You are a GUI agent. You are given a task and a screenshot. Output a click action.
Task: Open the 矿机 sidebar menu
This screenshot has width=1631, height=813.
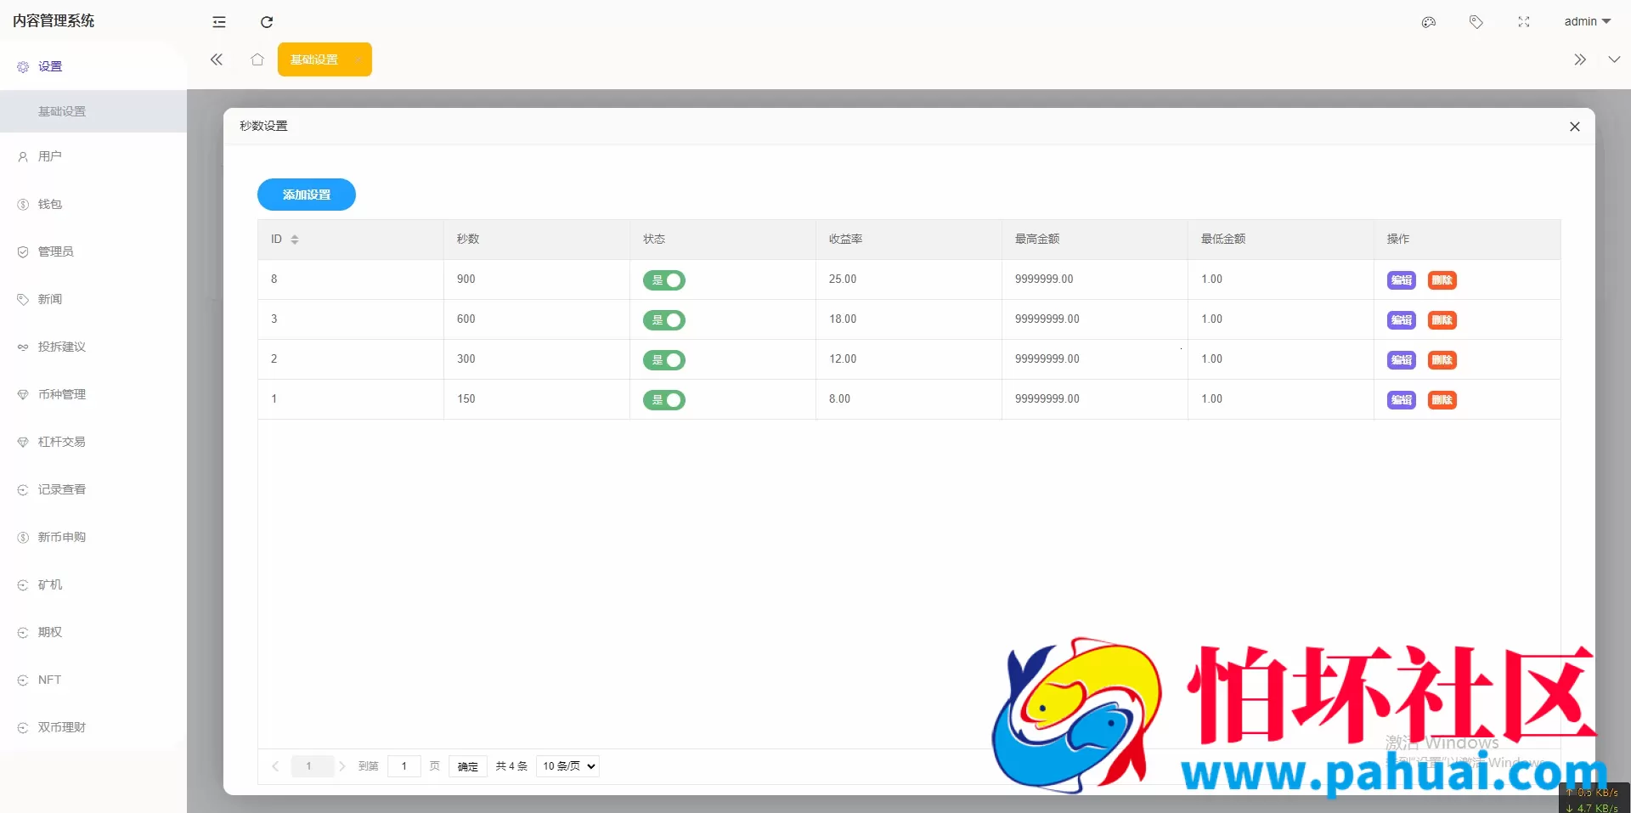pos(93,584)
